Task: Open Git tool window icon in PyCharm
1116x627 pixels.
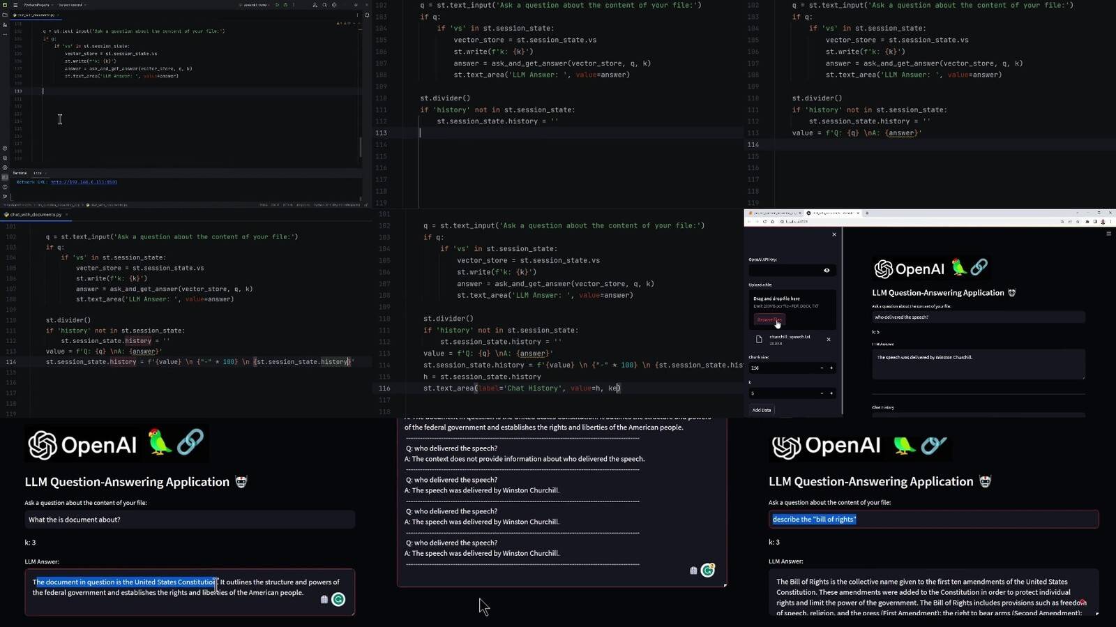Action: pyautogui.click(x=5, y=196)
